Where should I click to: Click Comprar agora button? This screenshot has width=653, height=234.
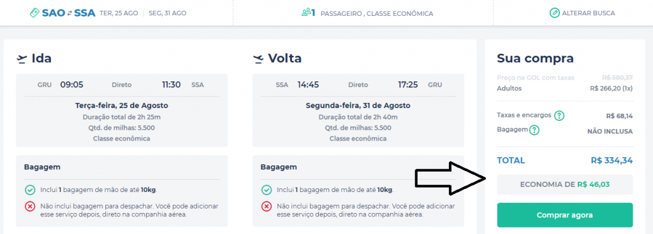click(x=565, y=215)
